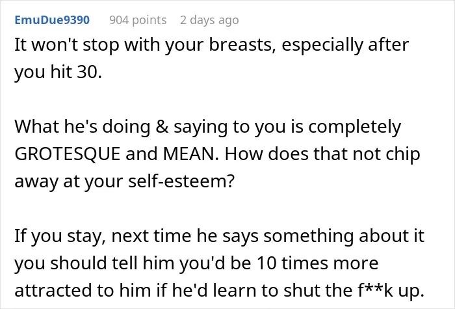Click the word 'completely' in the comment

(x=355, y=128)
